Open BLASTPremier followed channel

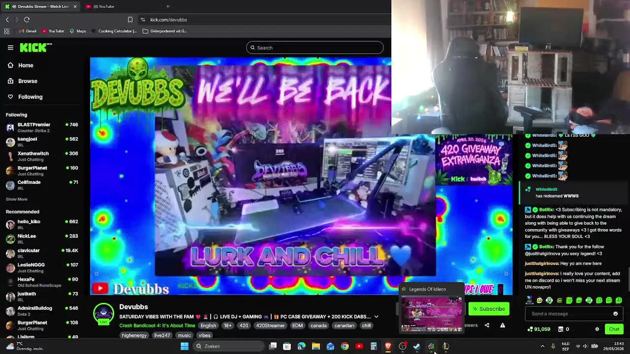coord(43,127)
